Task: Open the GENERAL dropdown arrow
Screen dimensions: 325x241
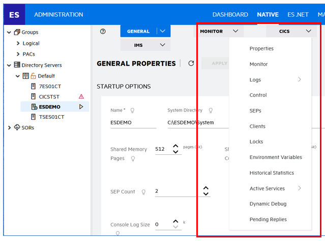Action: click(163, 31)
